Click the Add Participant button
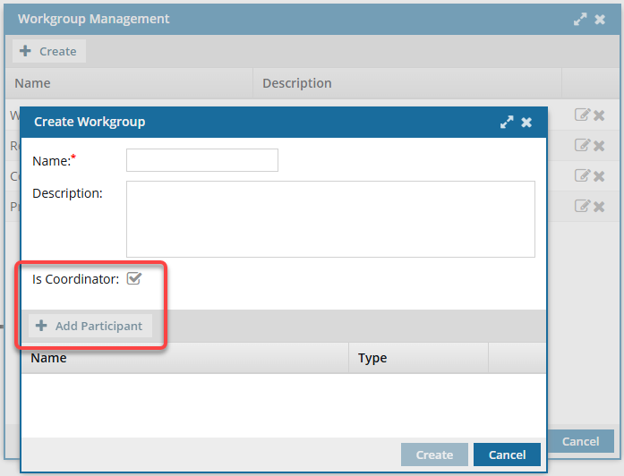 (90, 326)
